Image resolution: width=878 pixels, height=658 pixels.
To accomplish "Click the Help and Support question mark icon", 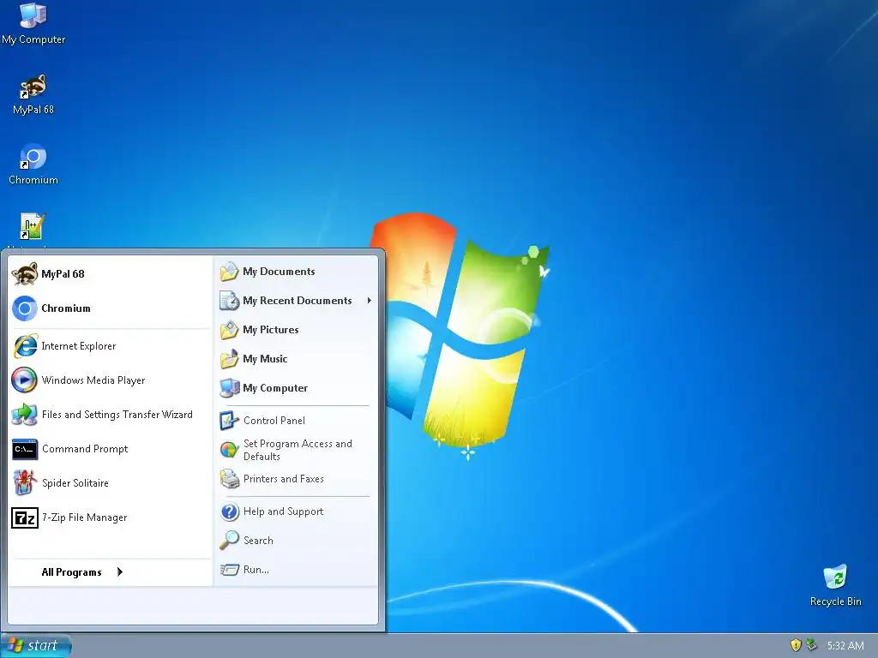I will click(229, 511).
